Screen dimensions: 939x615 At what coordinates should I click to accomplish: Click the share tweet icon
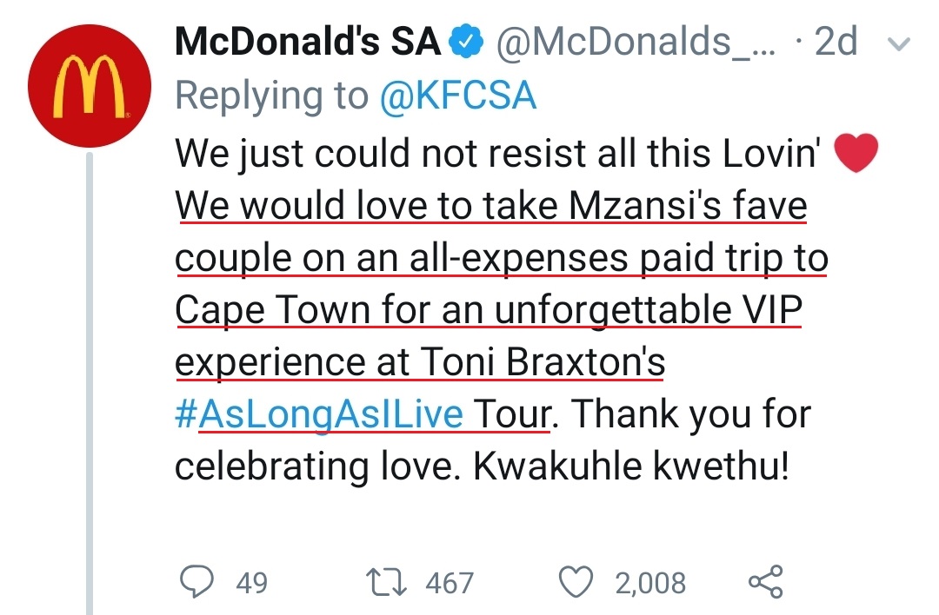[x=765, y=581]
